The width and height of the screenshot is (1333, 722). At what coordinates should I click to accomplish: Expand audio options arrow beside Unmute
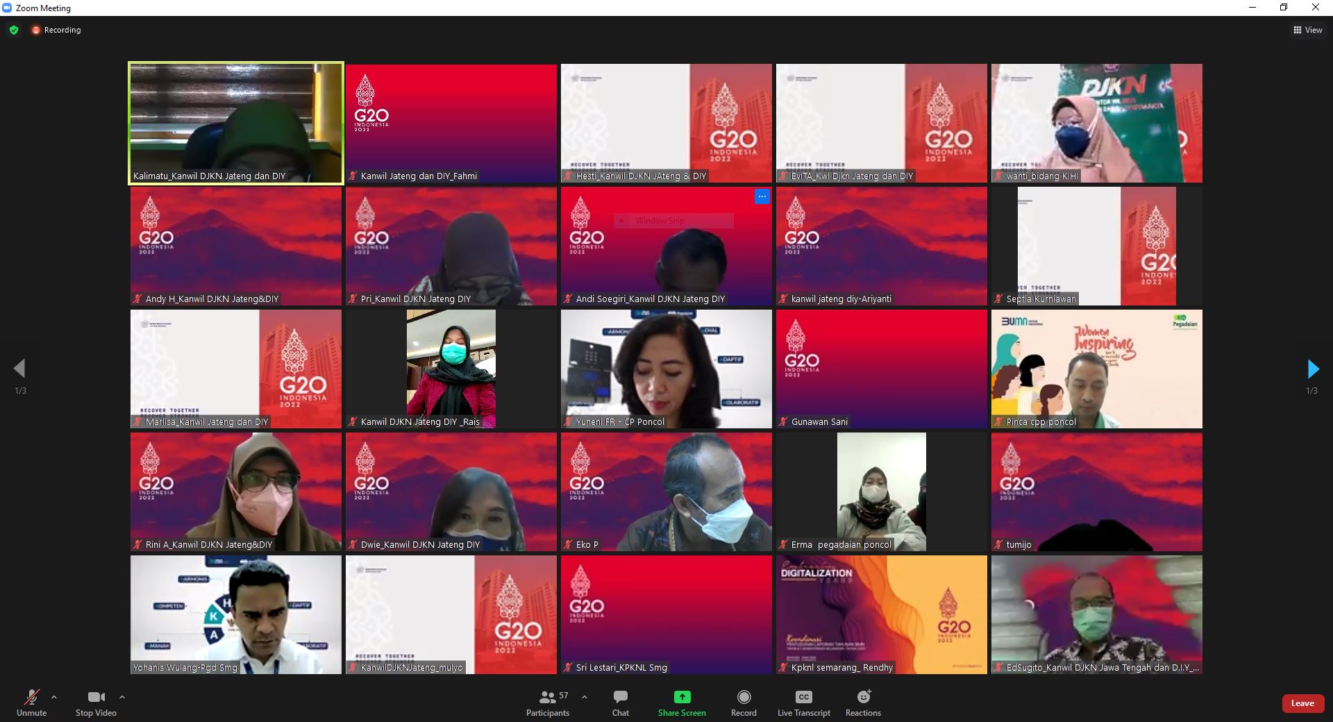pyautogui.click(x=54, y=697)
